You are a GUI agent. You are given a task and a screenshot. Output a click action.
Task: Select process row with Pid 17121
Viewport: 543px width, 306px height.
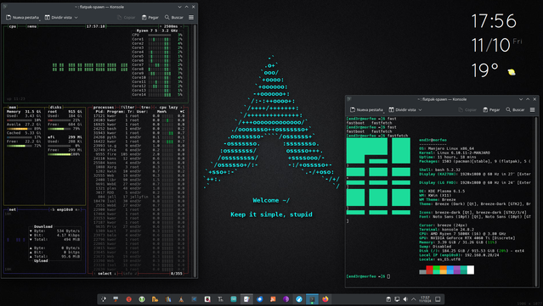point(139,115)
